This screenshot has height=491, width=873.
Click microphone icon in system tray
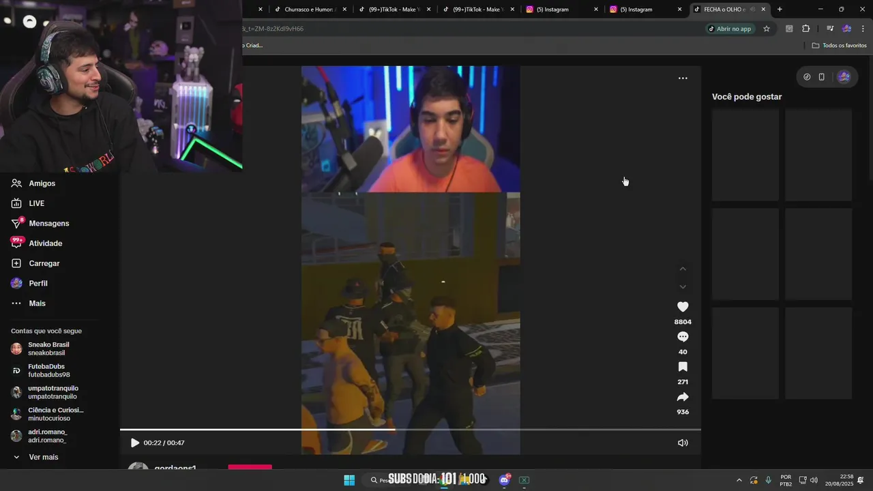[768, 480]
